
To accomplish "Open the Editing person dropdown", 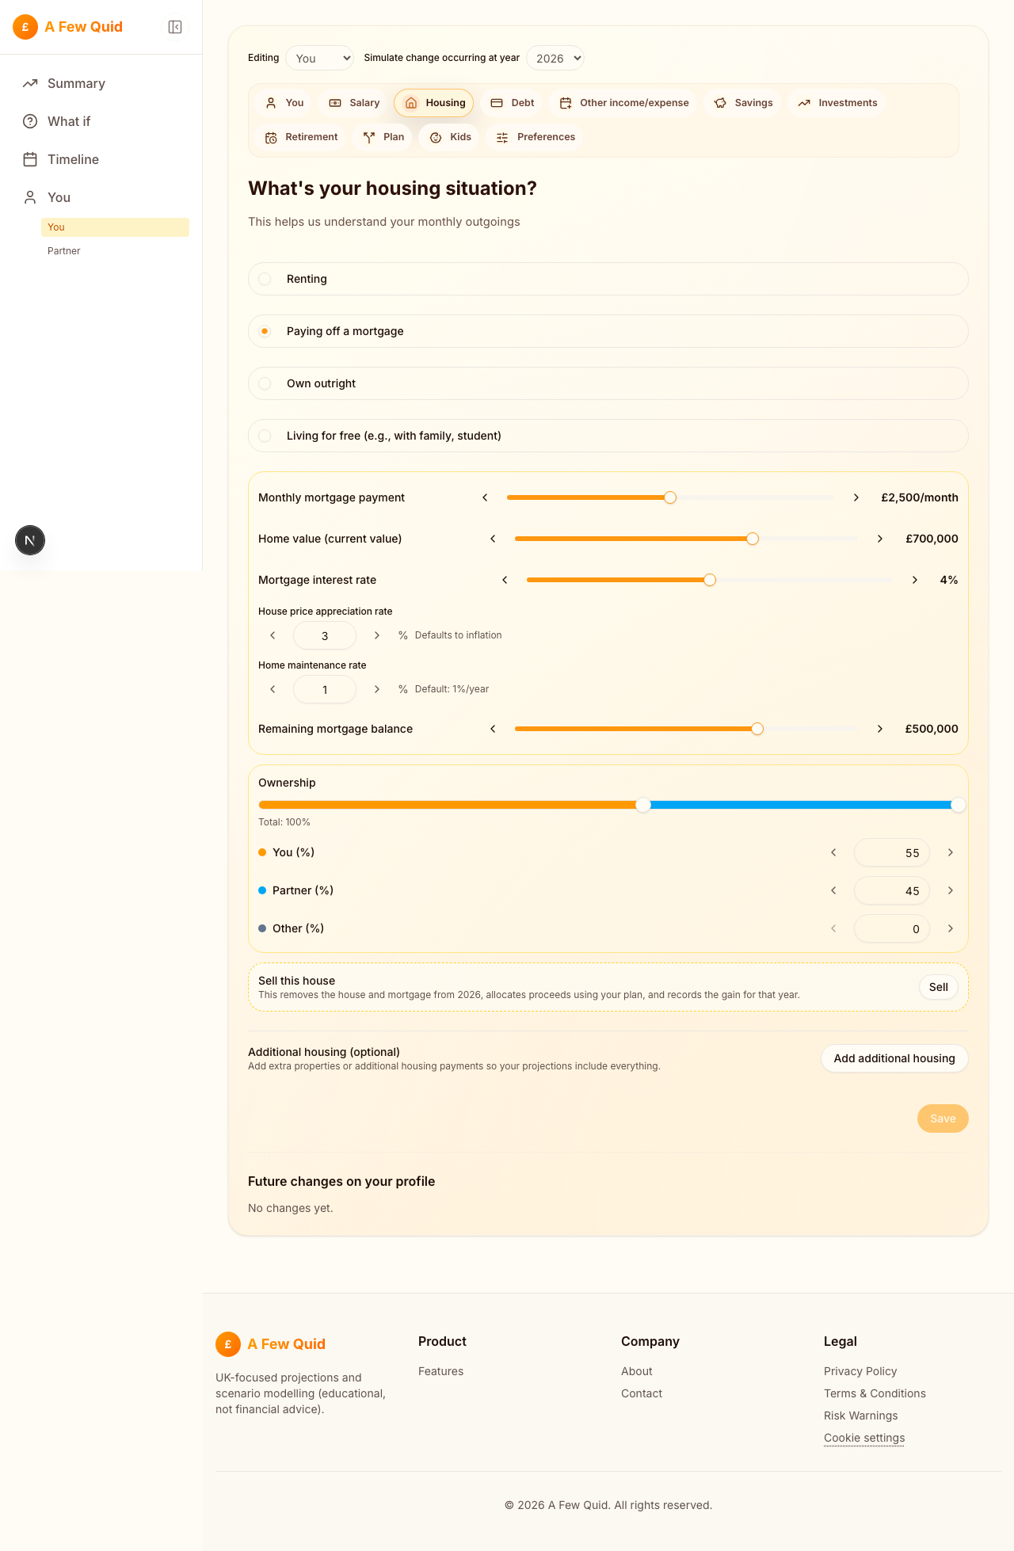I will click(x=319, y=58).
